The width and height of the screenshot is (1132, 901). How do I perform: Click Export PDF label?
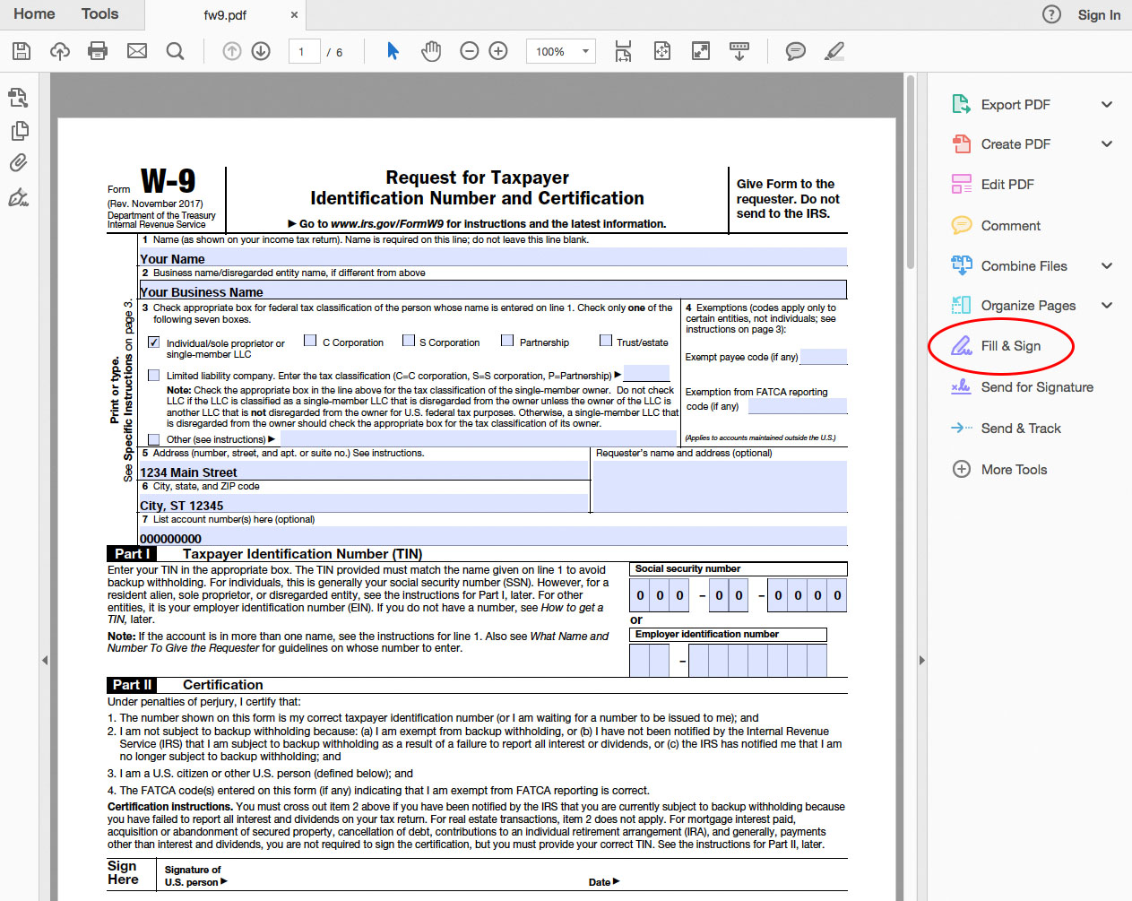(x=1015, y=105)
